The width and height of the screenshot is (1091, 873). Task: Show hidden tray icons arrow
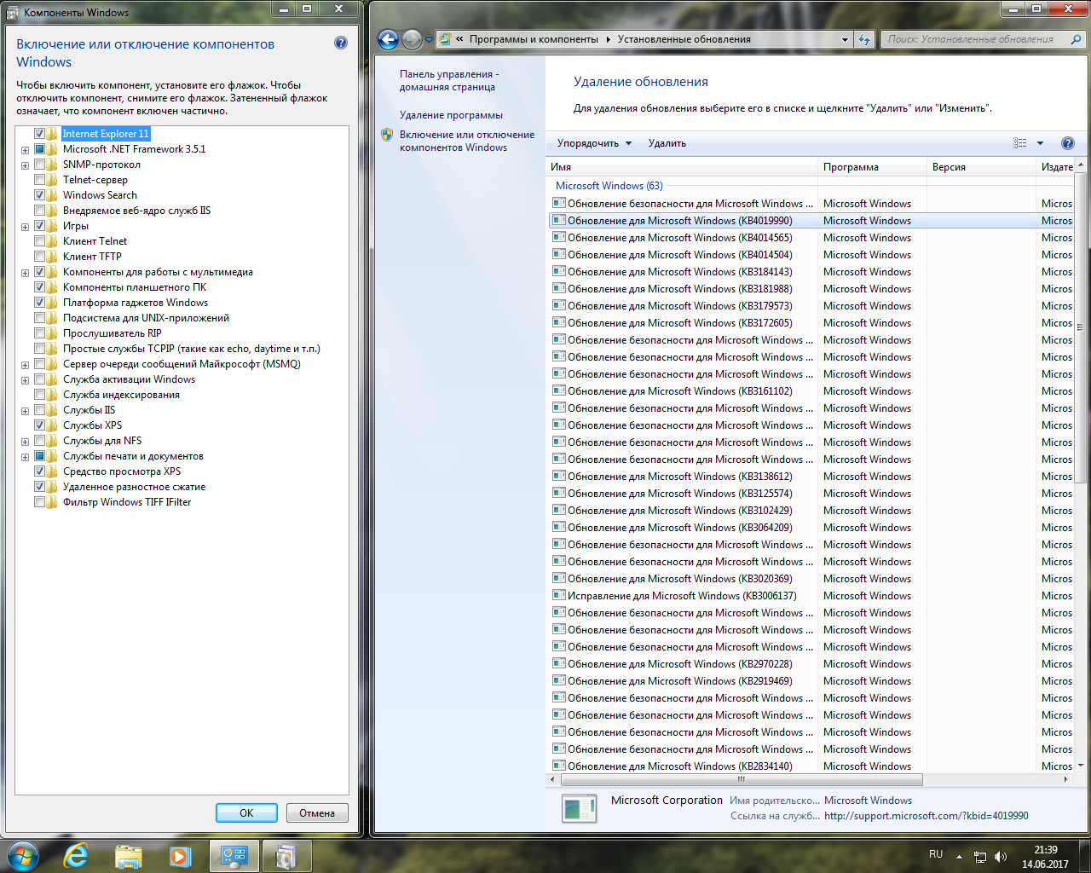[959, 857]
